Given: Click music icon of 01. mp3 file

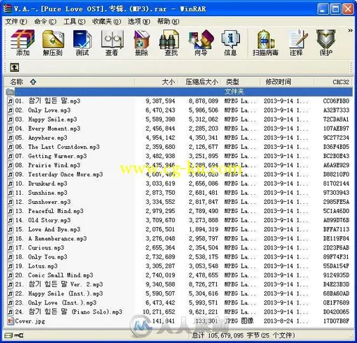Looking at the screenshot, I should [10, 101].
